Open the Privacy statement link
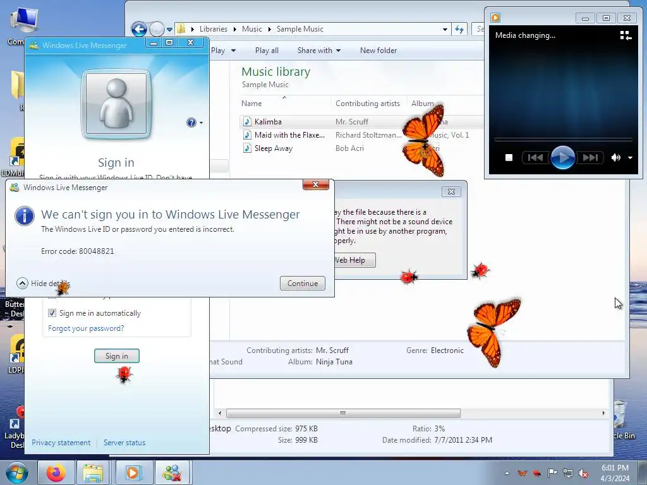The width and height of the screenshot is (647, 485). 61,443
